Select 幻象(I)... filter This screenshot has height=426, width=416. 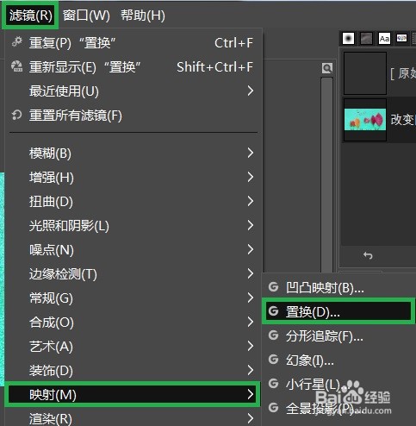tap(338, 360)
